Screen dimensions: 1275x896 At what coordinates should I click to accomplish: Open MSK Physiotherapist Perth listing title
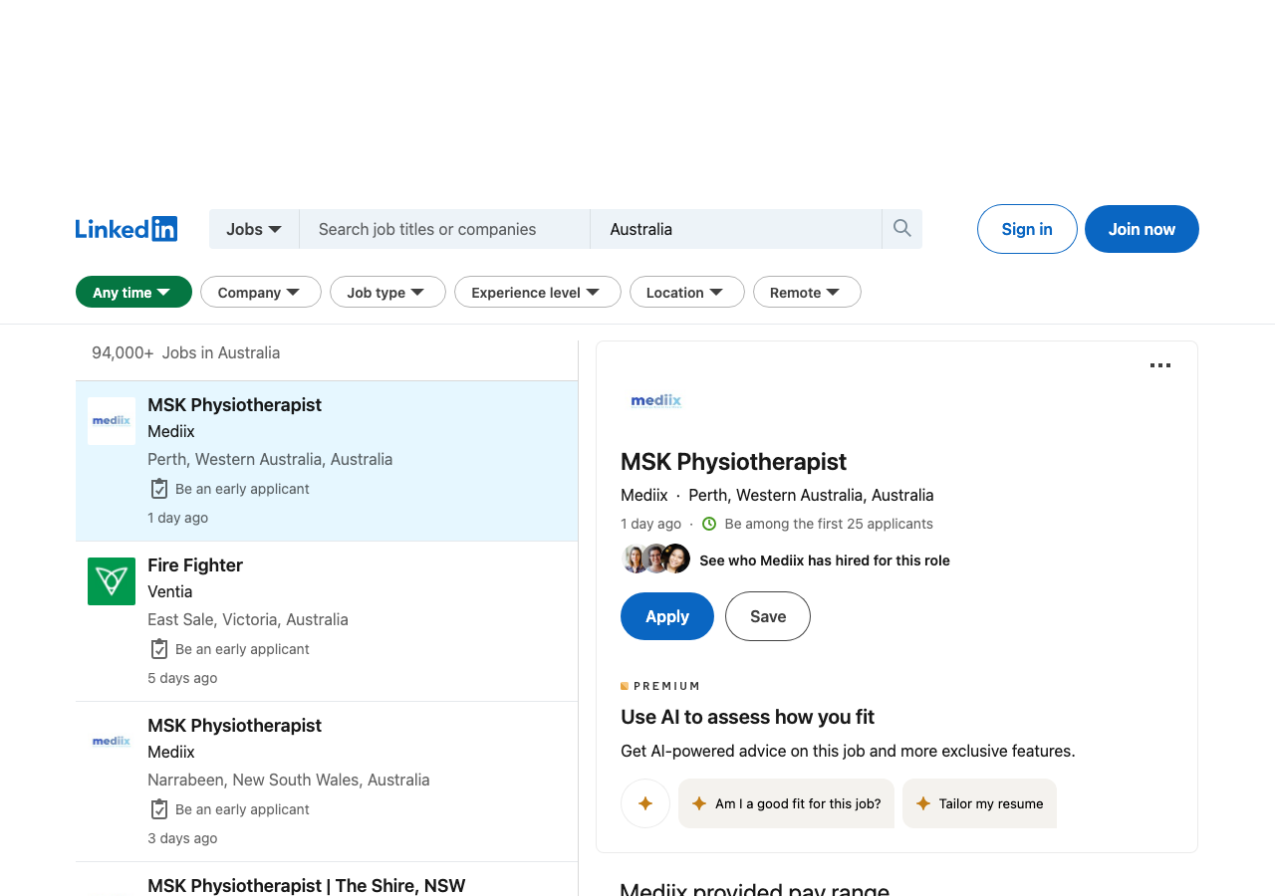(x=234, y=405)
